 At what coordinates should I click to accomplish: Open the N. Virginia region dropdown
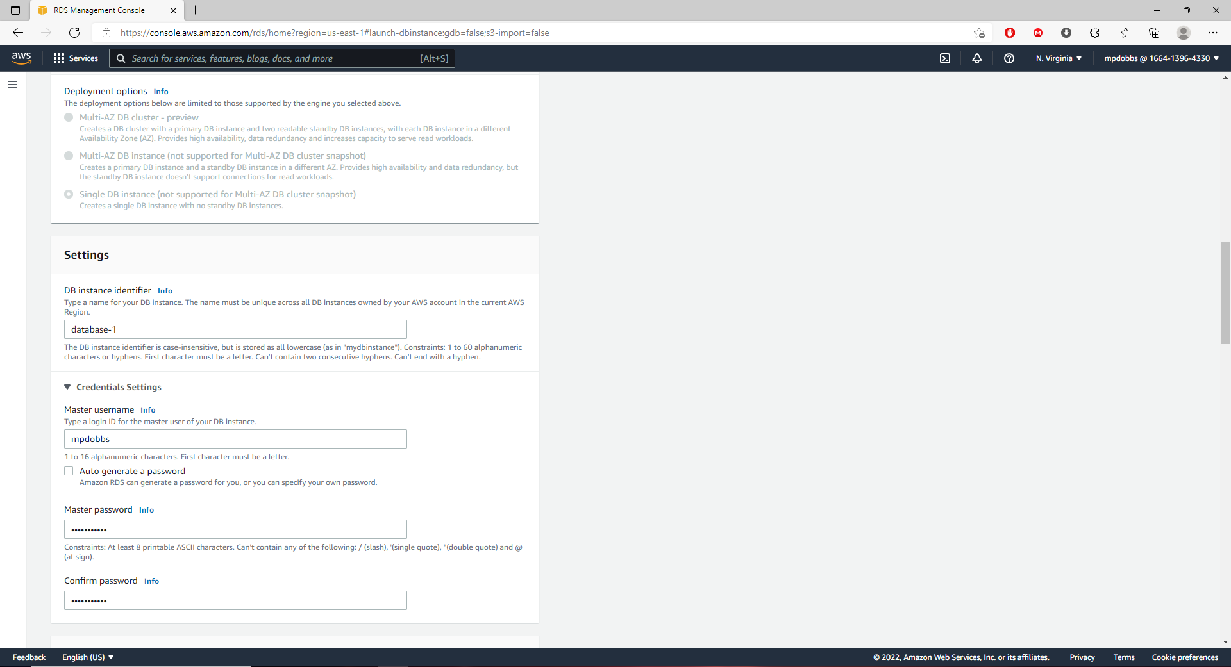point(1059,58)
